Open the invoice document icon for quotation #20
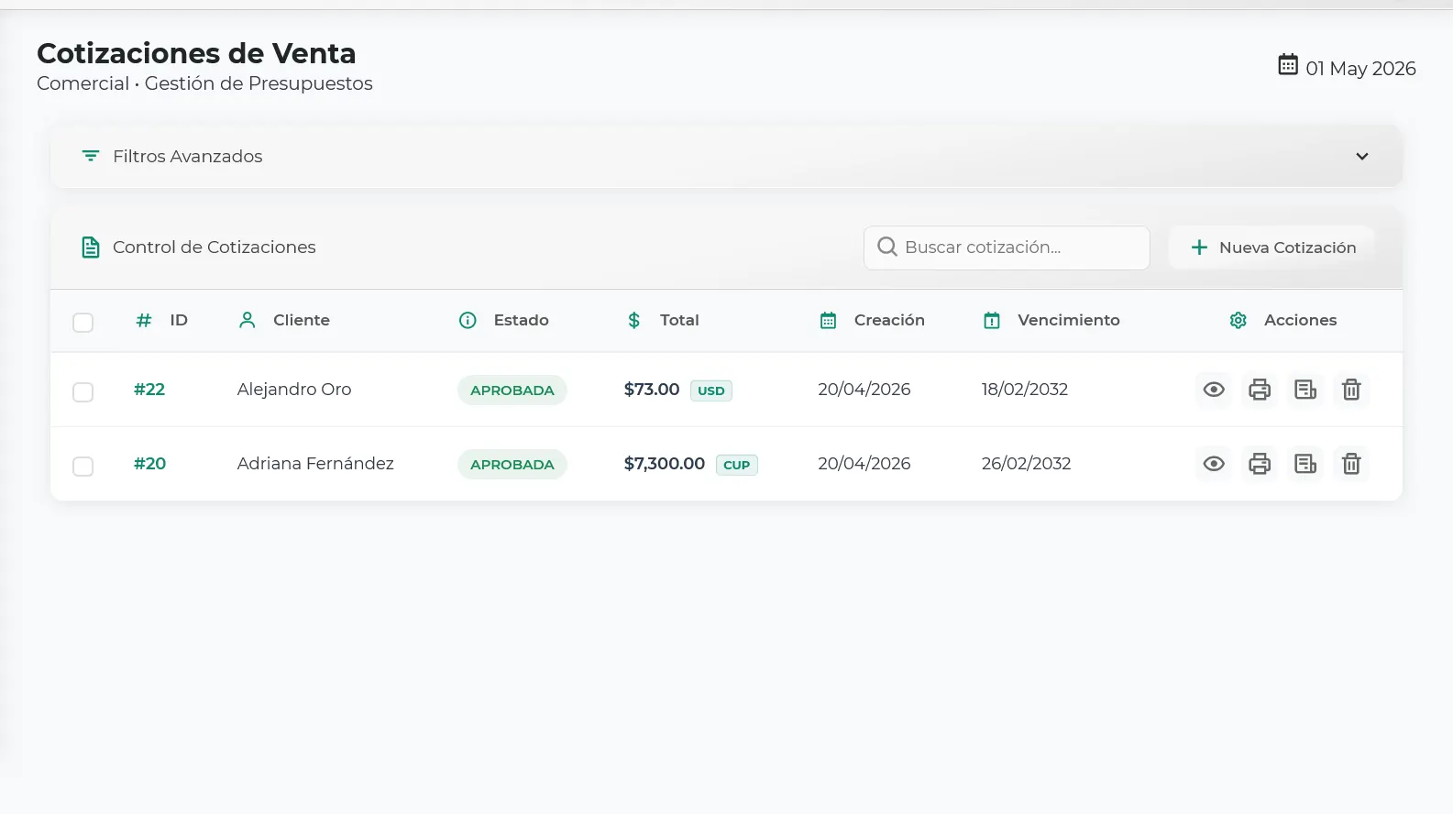The image size is (1453, 814). click(x=1305, y=464)
